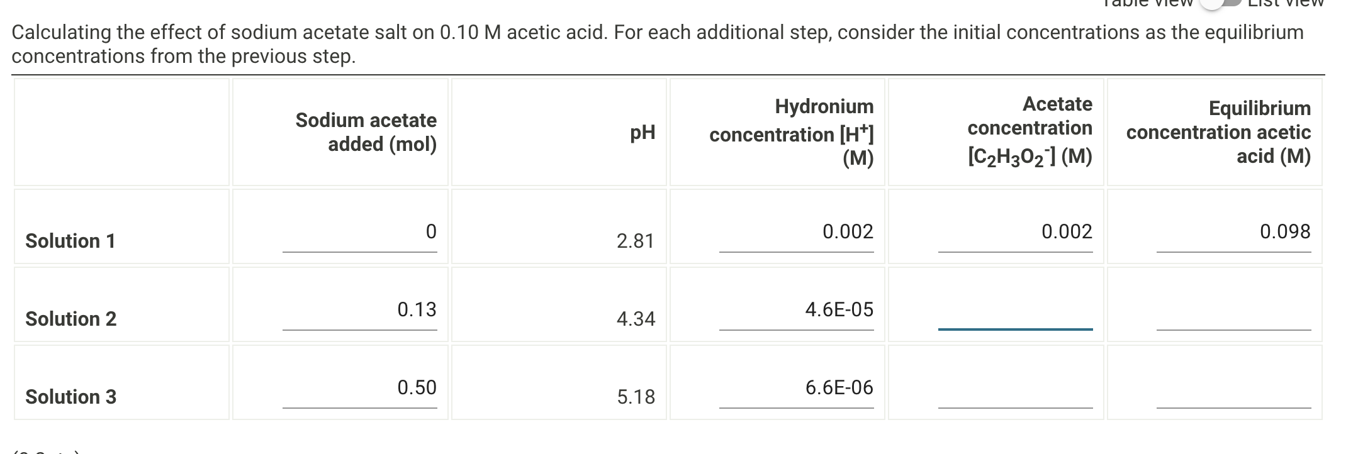Click the Solution 3 row label

click(x=70, y=397)
